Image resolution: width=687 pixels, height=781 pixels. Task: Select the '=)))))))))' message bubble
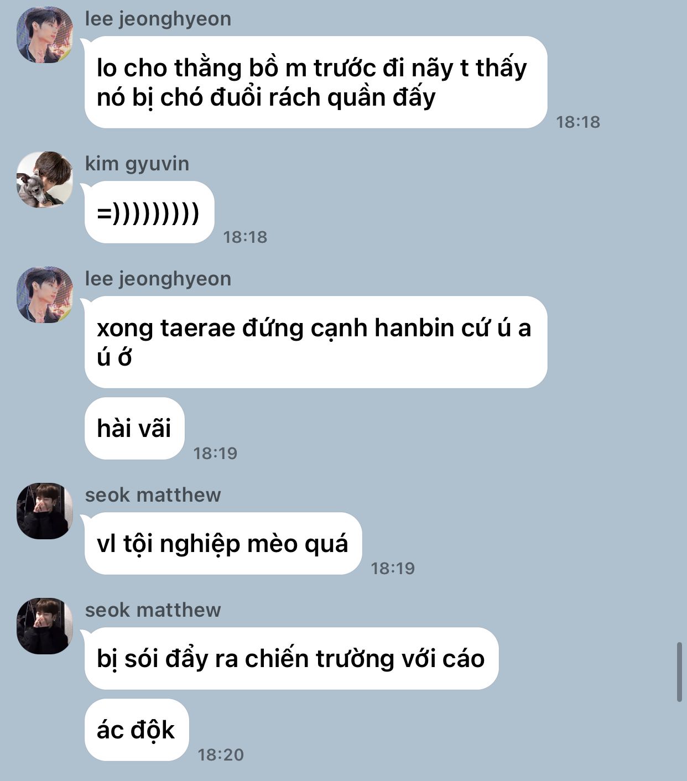pyautogui.click(x=149, y=212)
